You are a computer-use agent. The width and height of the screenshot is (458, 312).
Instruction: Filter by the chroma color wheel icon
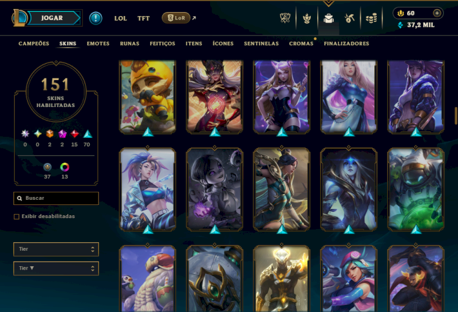[65, 167]
